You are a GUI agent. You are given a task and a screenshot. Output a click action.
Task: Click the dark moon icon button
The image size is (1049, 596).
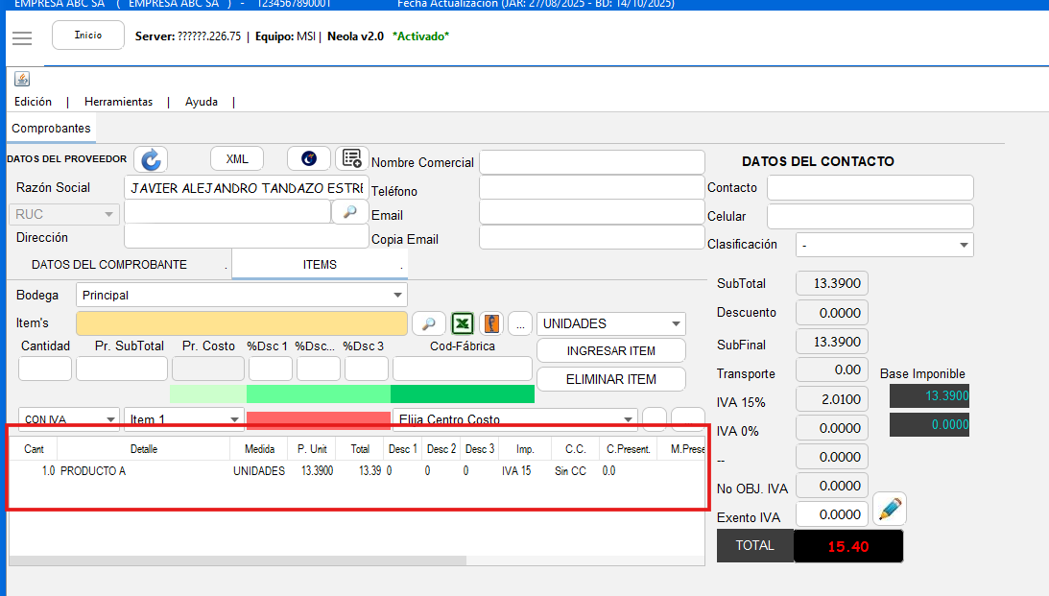(308, 158)
